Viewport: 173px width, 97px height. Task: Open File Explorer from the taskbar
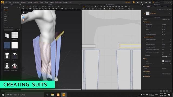coord(52,95)
